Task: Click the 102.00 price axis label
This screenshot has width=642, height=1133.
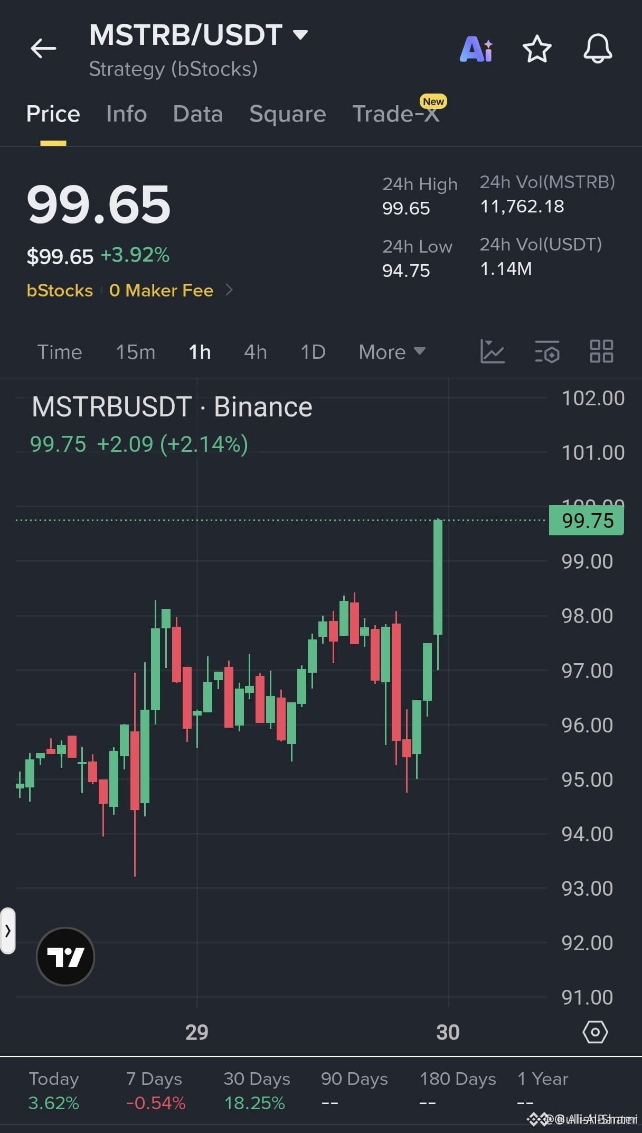Action: coord(593,398)
